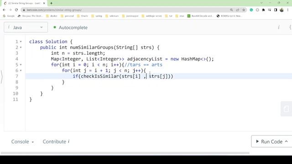
Task: Open the docker bookmark folder
Action: click(52, 16)
